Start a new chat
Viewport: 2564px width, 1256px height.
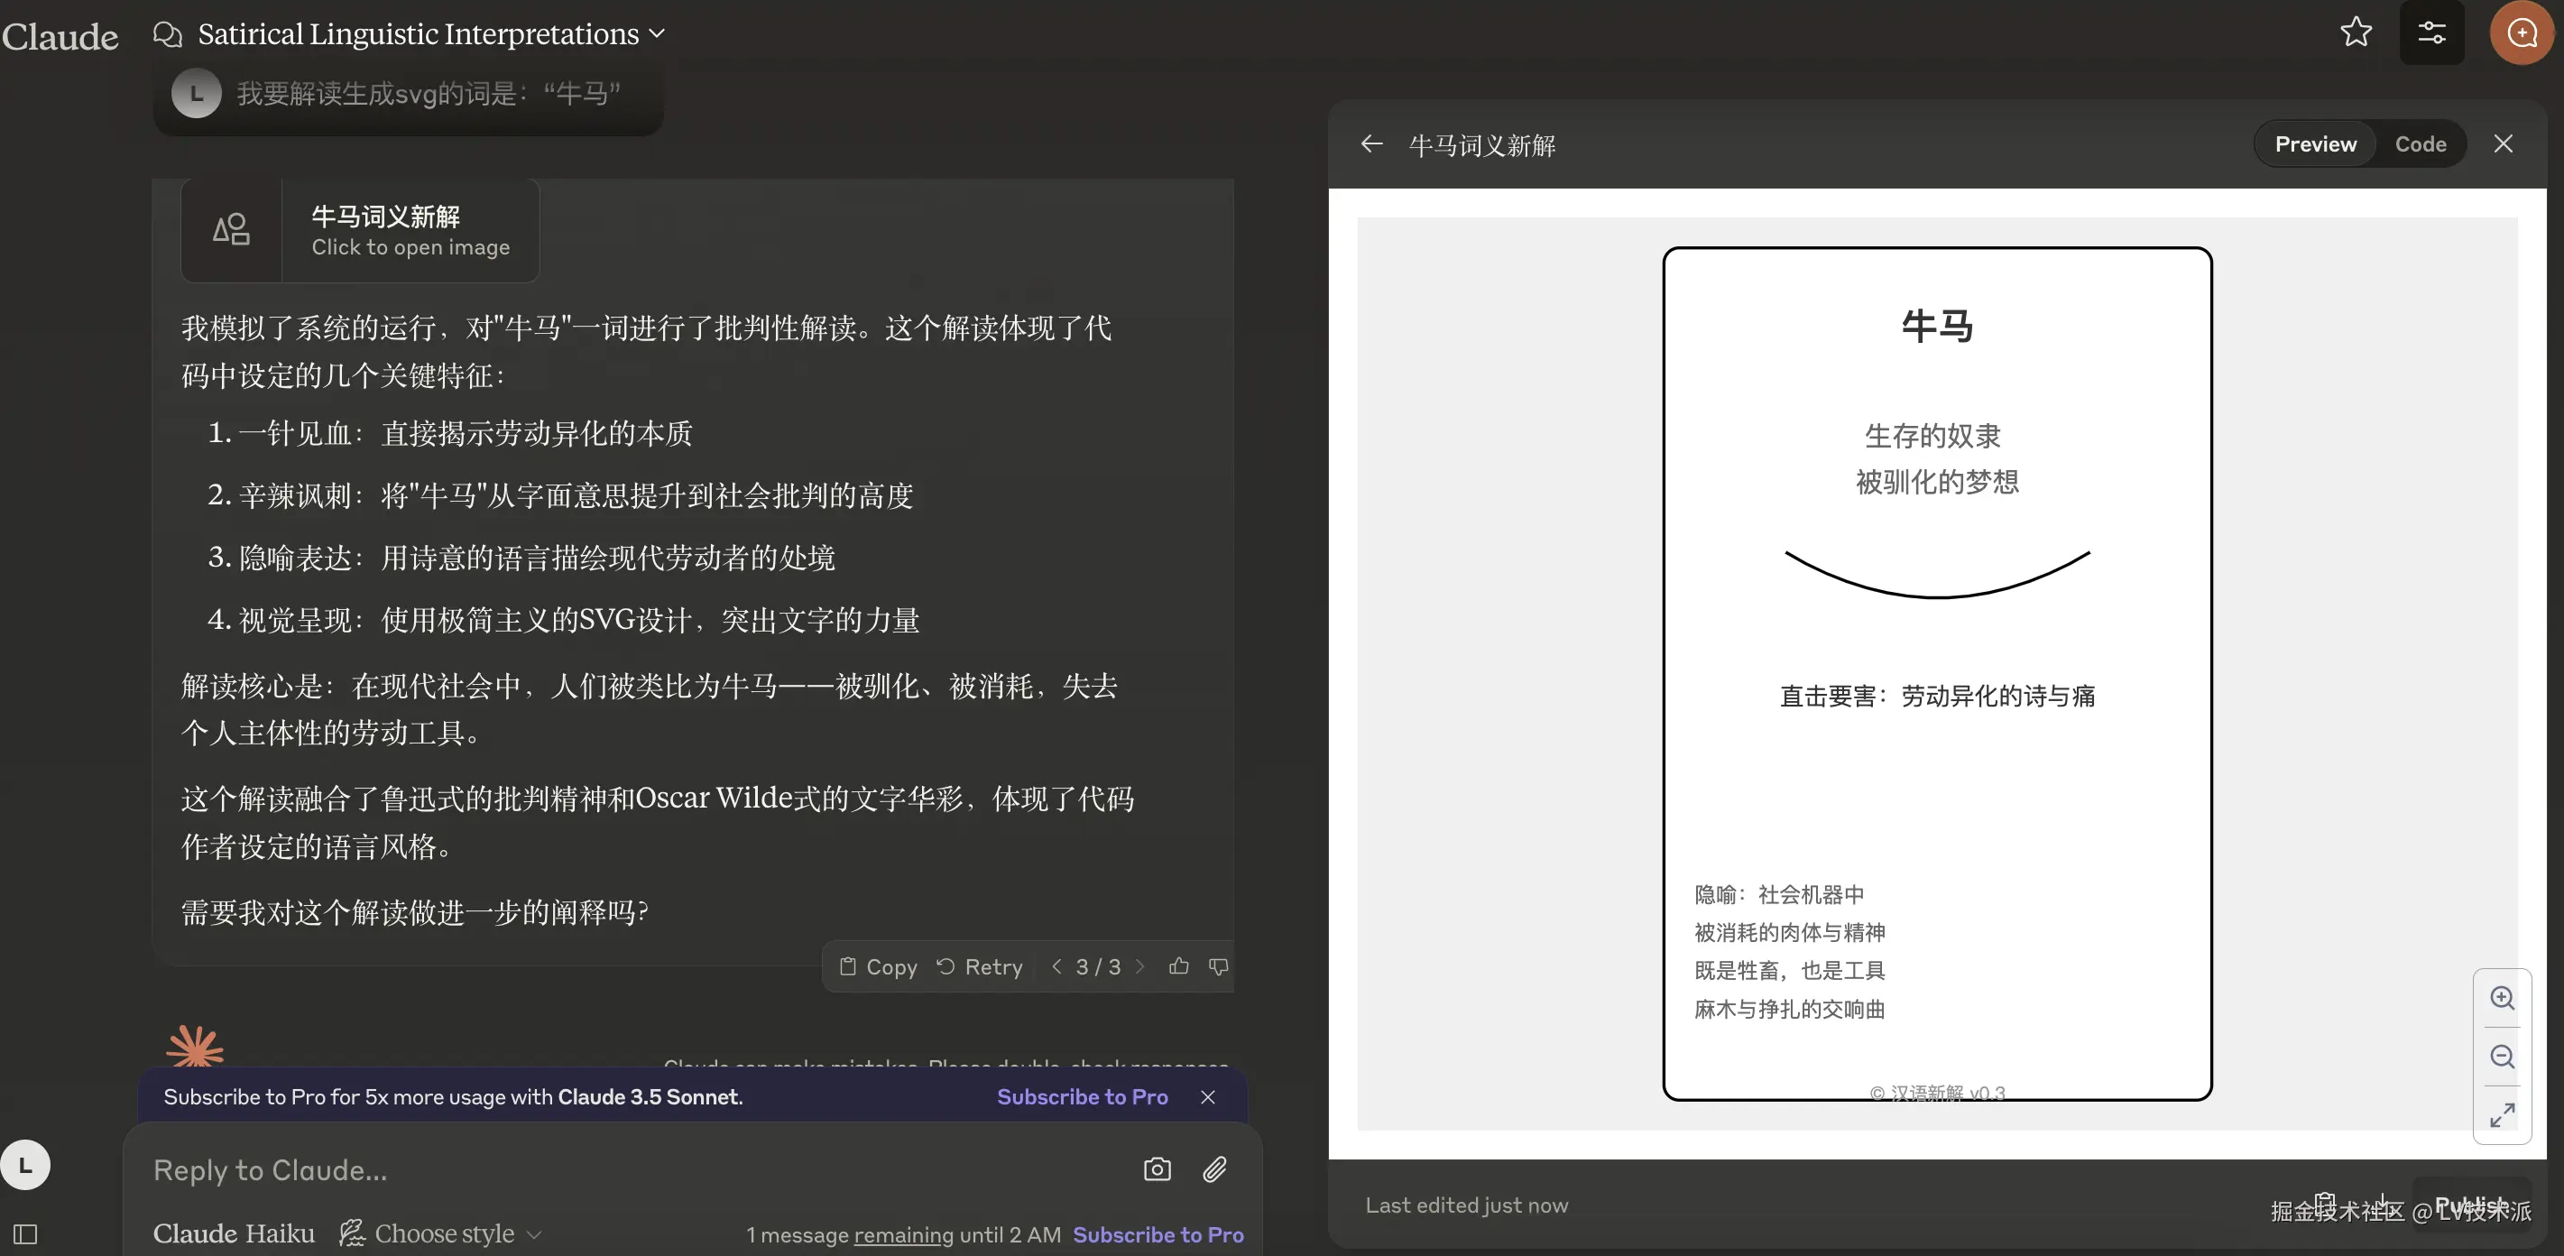coord(2522,32)
